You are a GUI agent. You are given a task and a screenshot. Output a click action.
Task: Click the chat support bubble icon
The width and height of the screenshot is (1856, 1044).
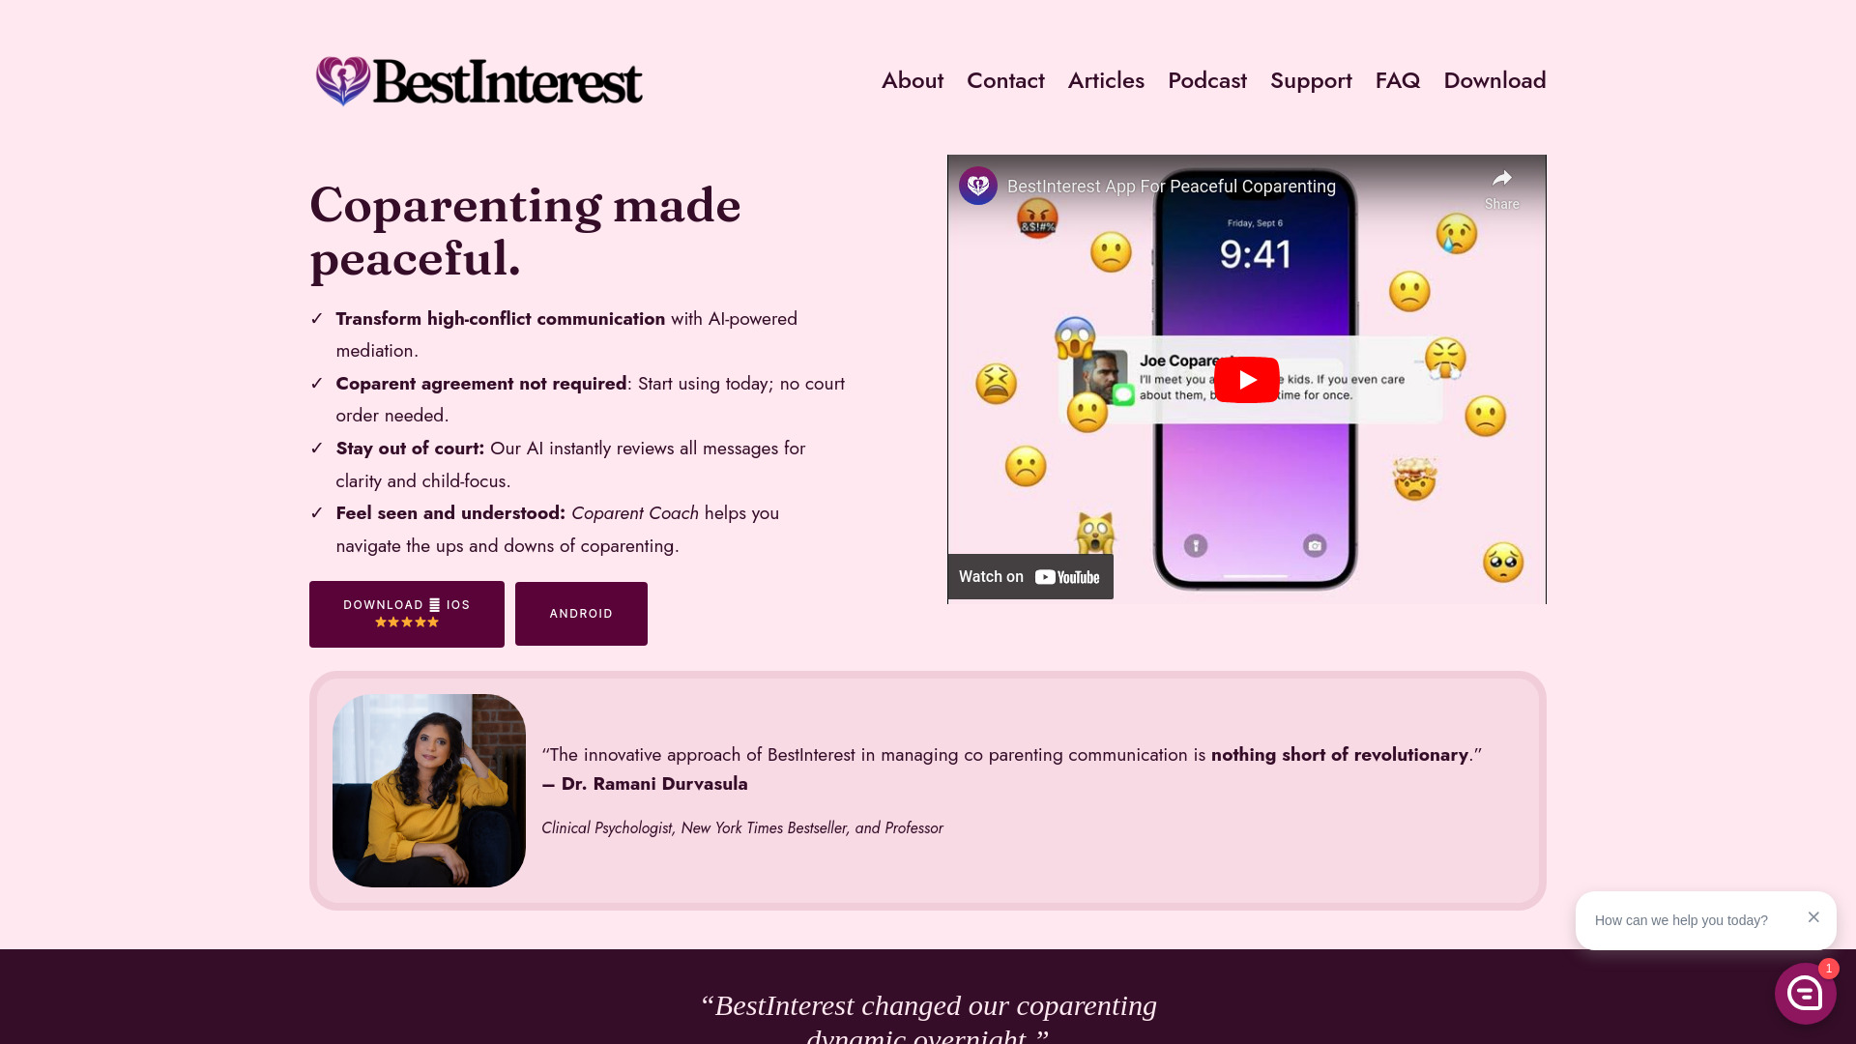[1803, 993]
